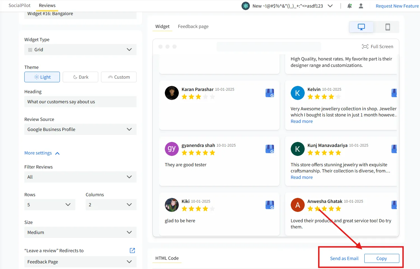Collapse the More settings section
This screenshot has width=420, height=269.
click(42, 153)
